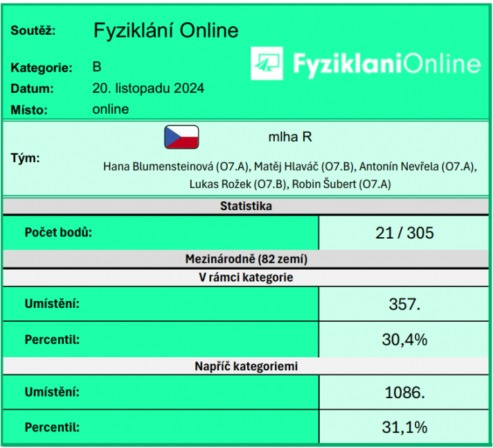Image resolution: width=493 pixels, height=448 pixels.
Task: Select the percentile value '31,1%'
Action: click(404, 427)
